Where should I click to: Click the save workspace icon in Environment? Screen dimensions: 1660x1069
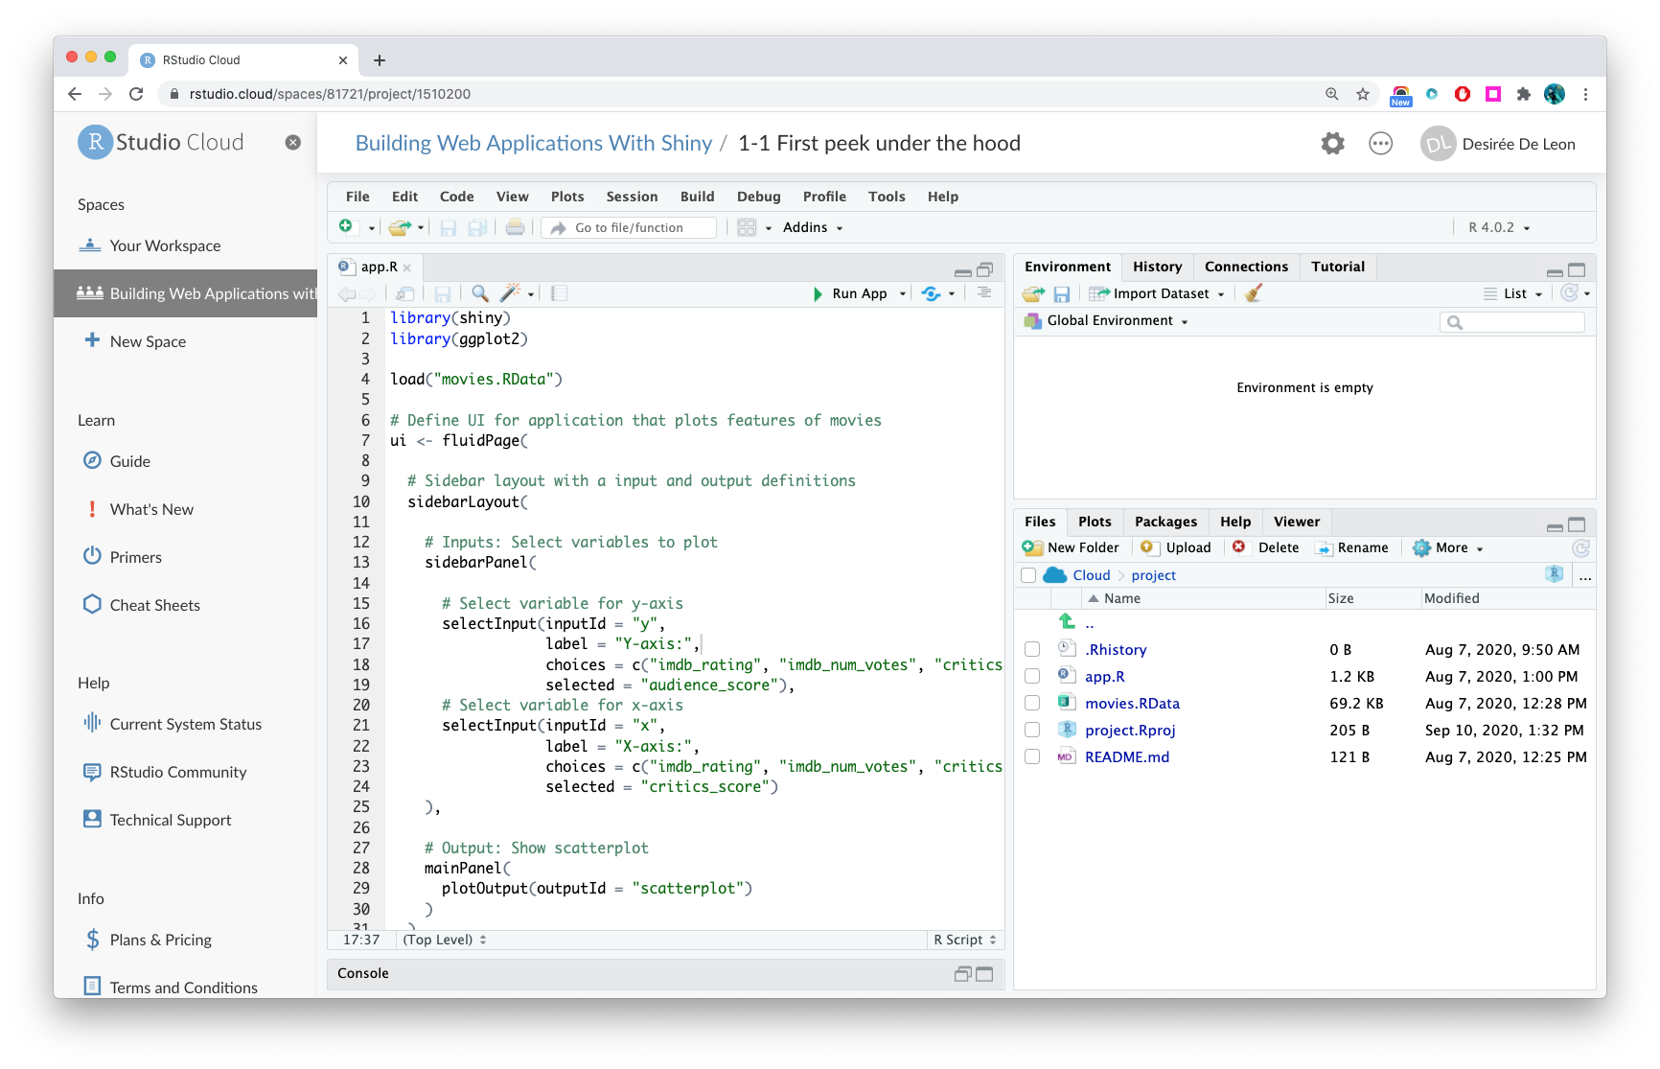pos(1061,293)
